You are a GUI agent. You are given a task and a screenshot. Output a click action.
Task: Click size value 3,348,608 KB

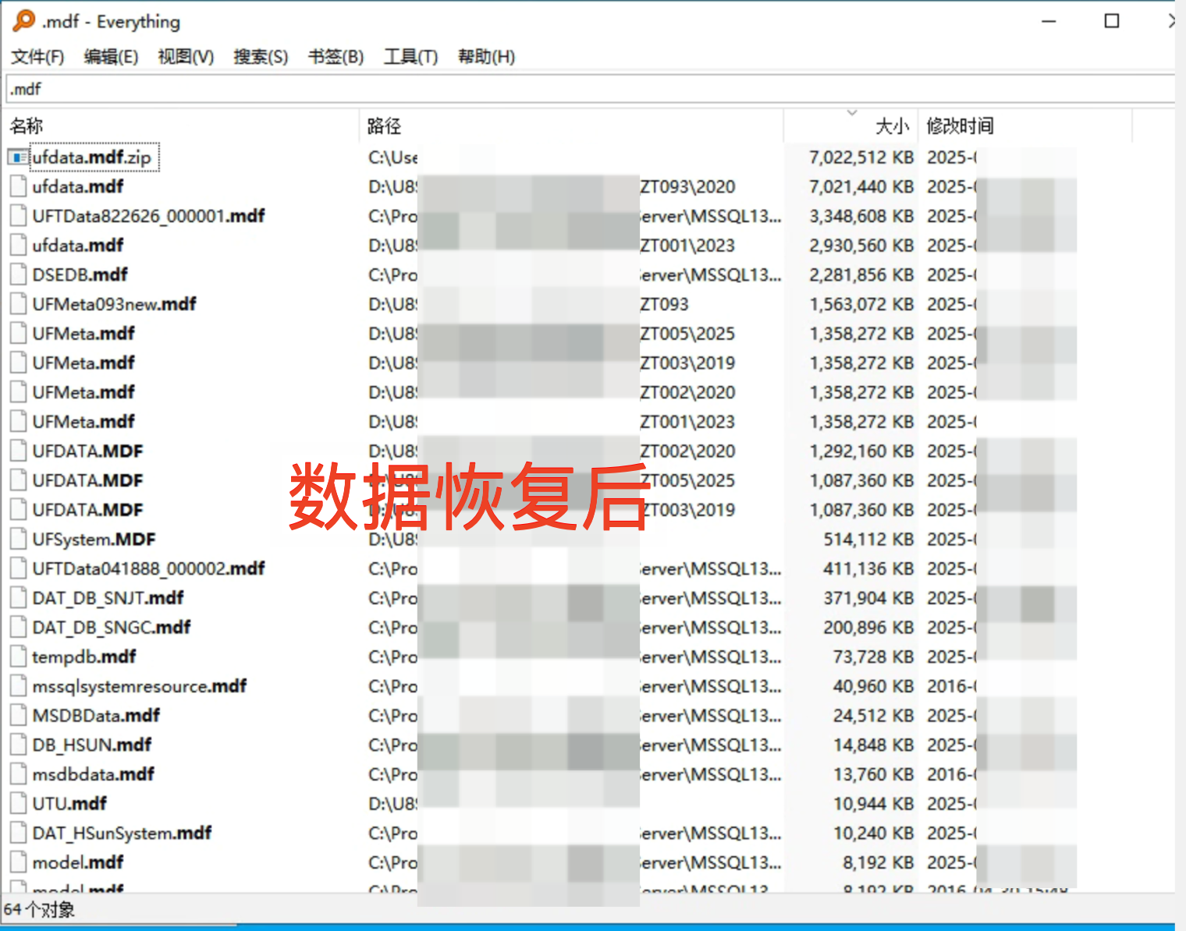pos(861,216)
